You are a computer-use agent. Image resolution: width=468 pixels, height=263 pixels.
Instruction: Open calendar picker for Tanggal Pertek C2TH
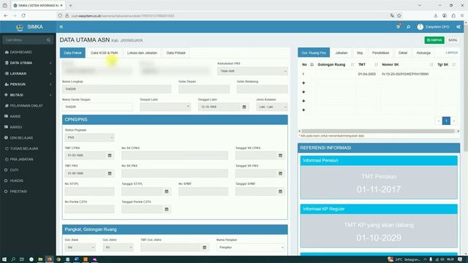tap(167, 210)
